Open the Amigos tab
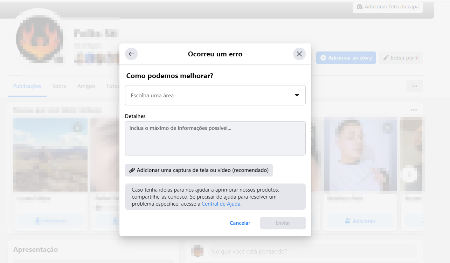This screenshot has height=263, width=450. 86,86
